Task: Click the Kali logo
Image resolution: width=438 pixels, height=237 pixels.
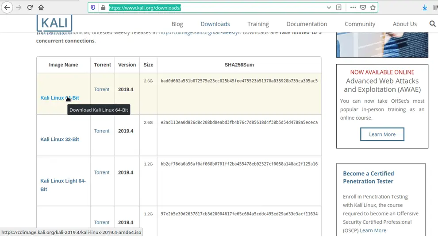Action: (54, 23)
